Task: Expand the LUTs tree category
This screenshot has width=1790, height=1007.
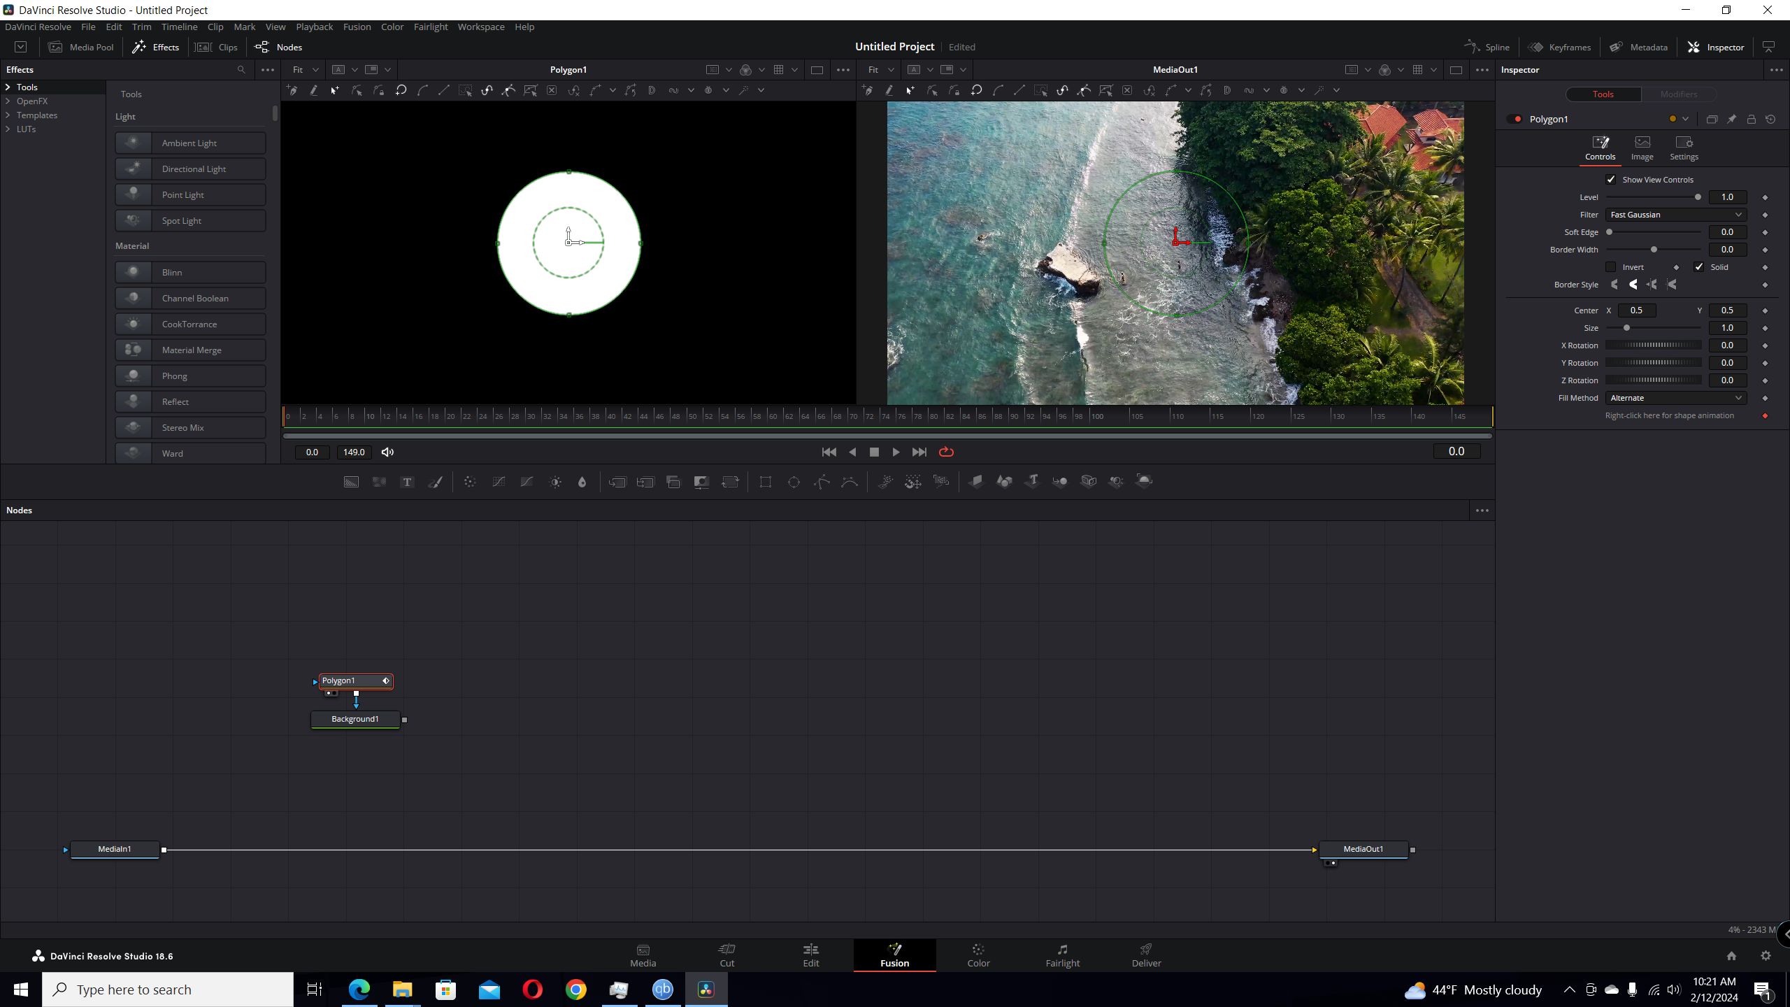Action: click(8, 129)
